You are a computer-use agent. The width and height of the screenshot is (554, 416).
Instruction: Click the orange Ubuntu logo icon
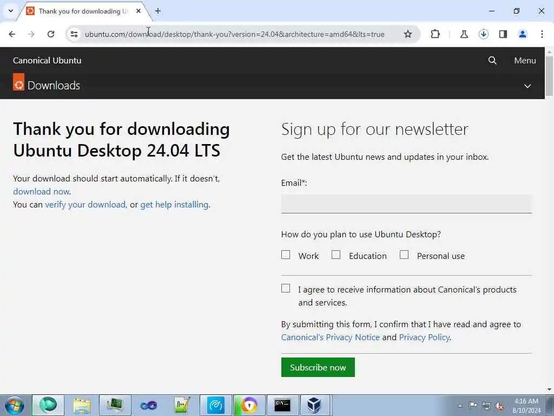click(19, 82)
